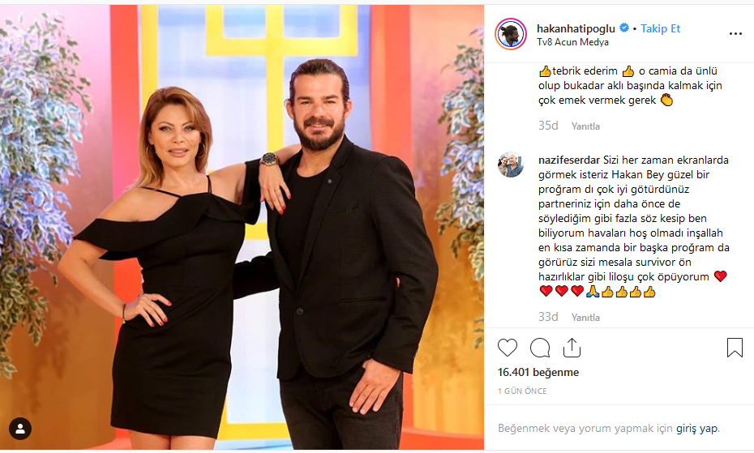Follow the account via Takip Et
Viewport: 754px width, 453px height.
(x=660, y=29)
